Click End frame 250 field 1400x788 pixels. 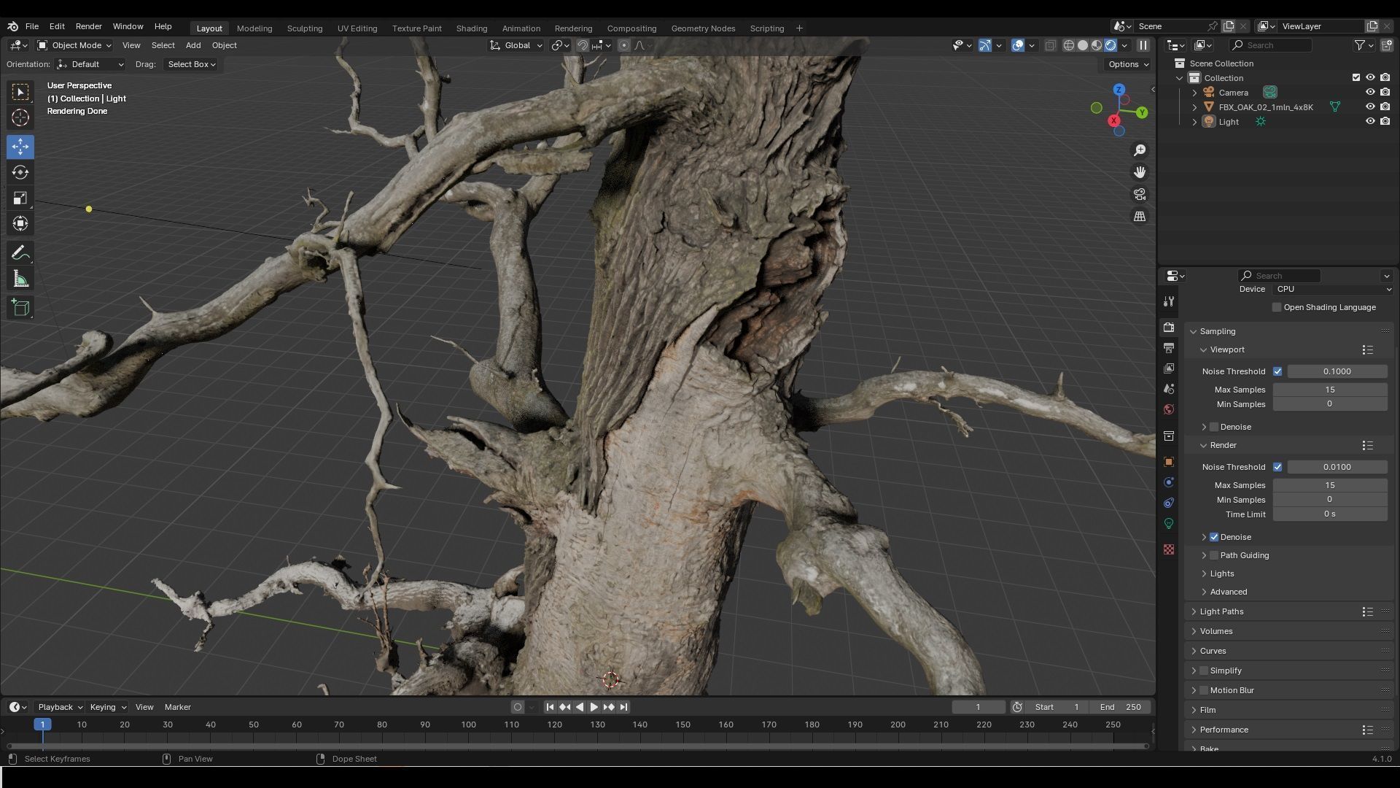click(1120, 707)
